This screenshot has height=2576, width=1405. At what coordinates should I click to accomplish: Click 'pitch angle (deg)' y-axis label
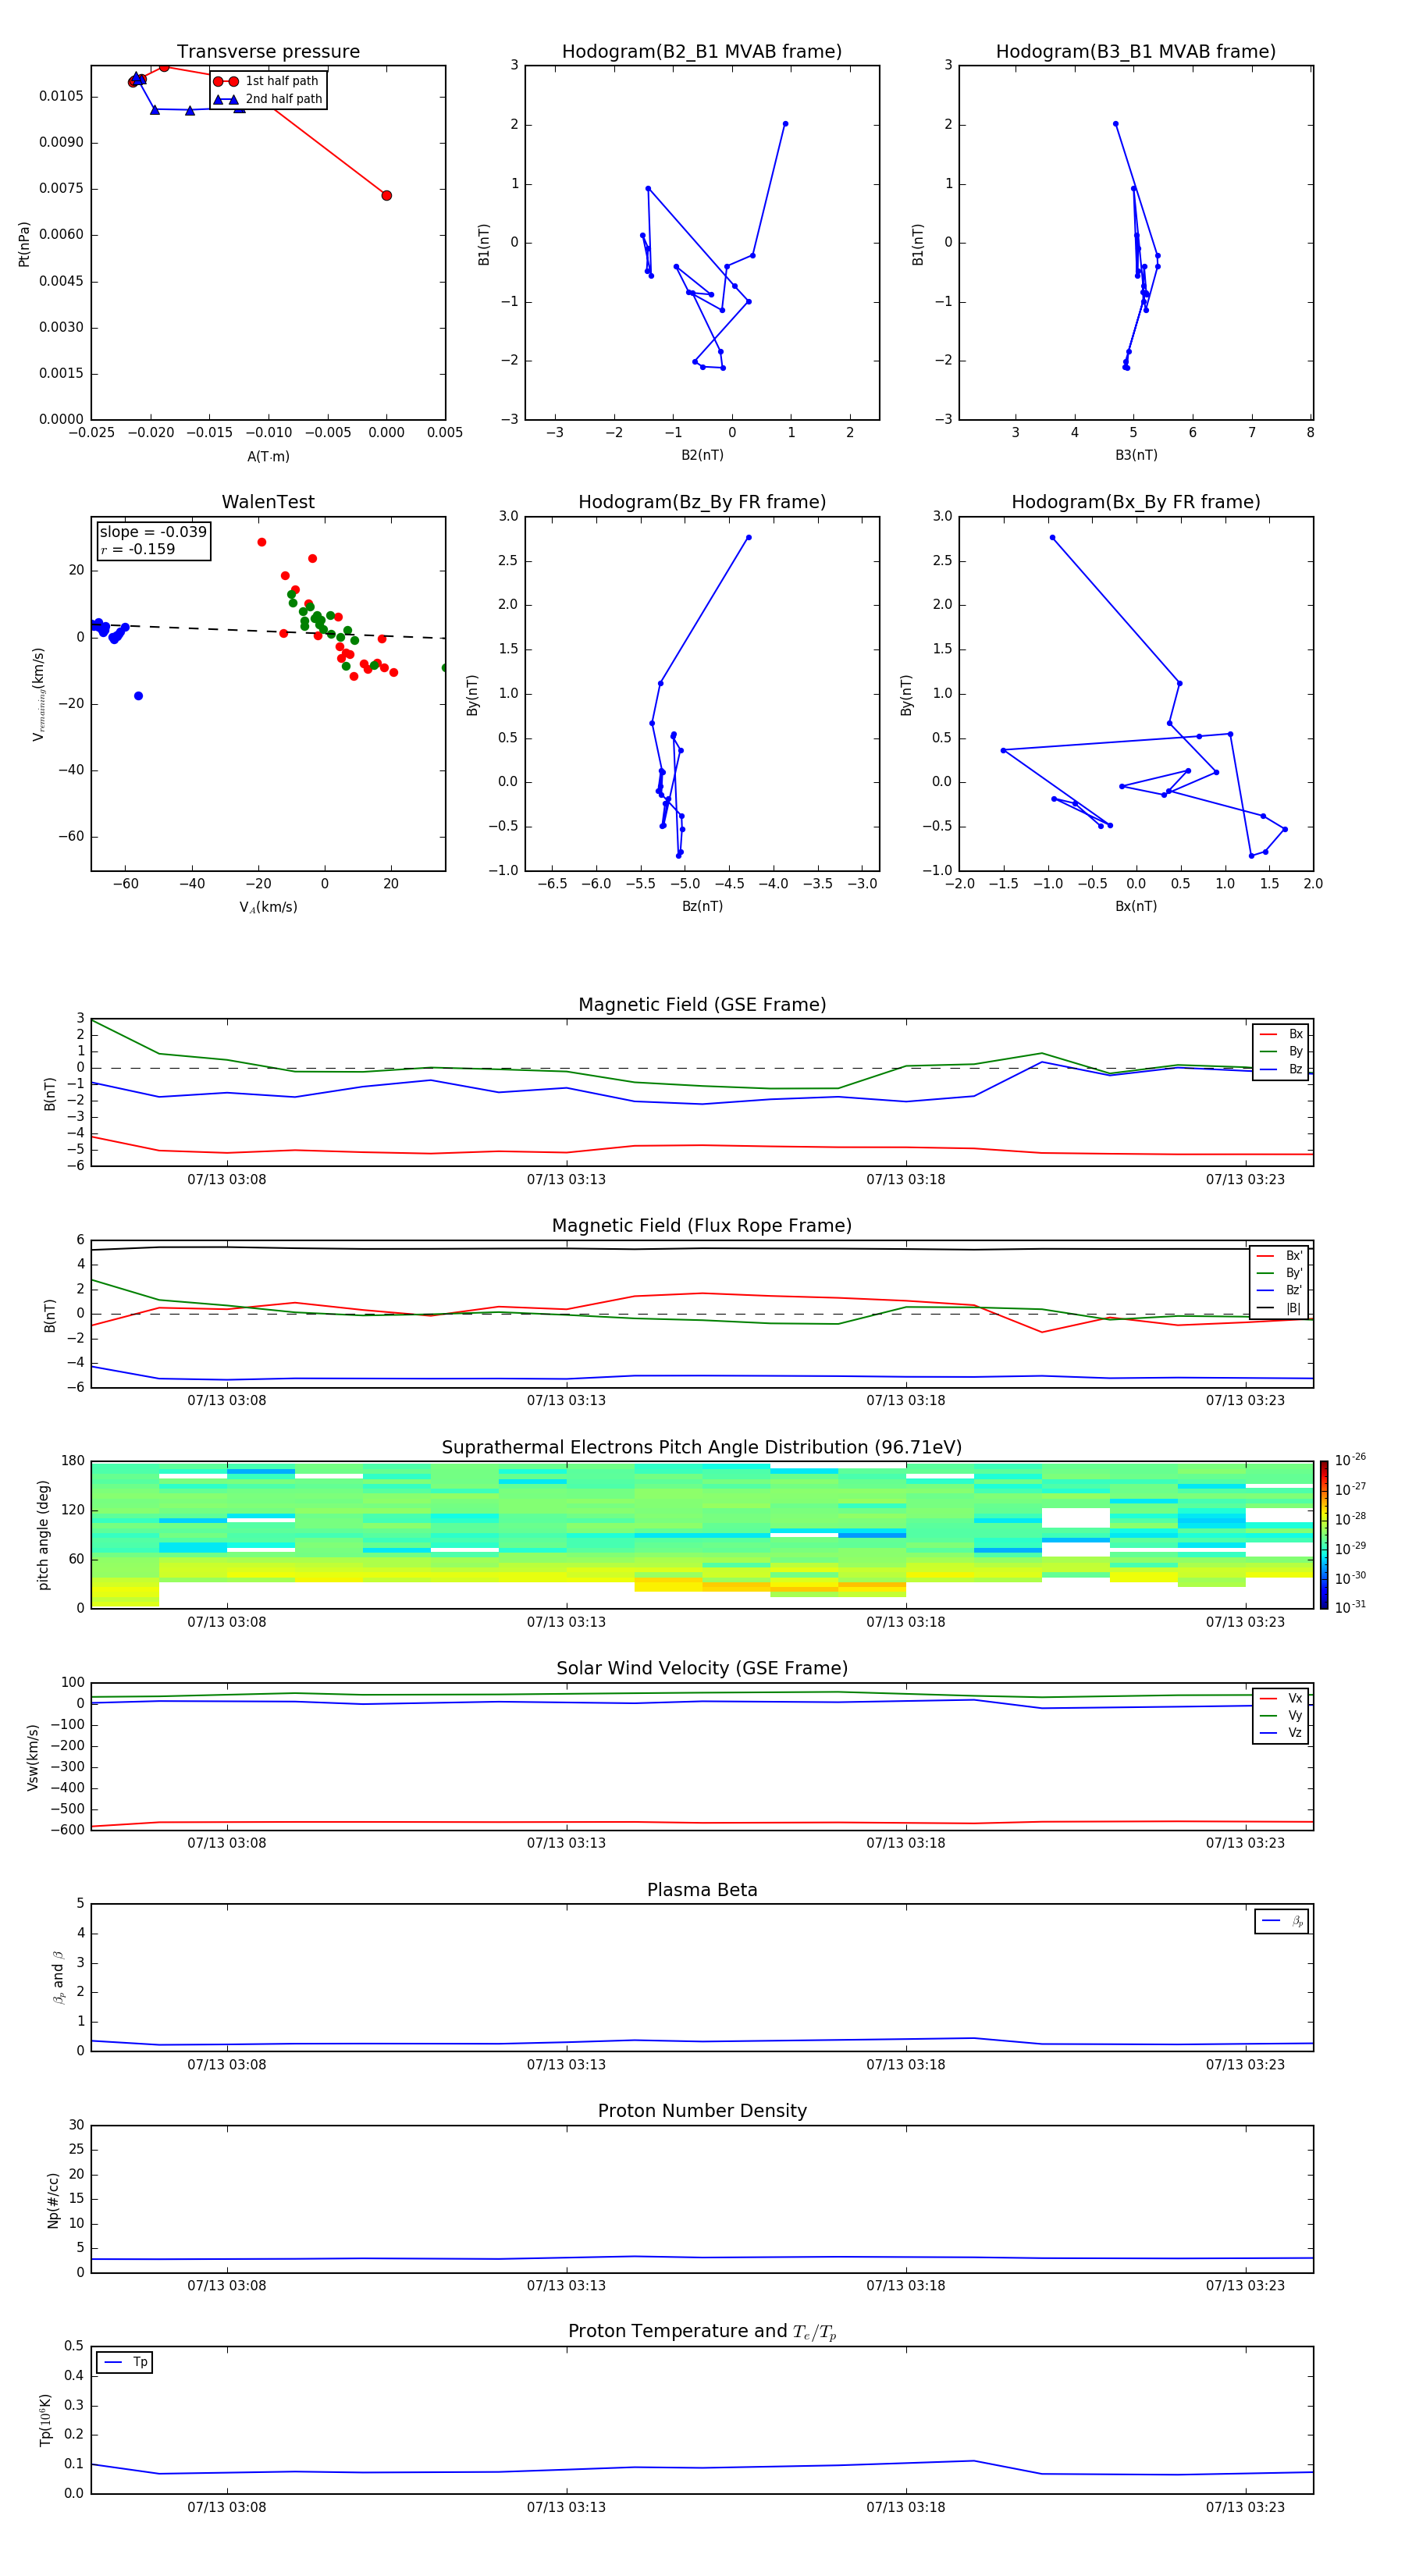[x=43, y=1534]
